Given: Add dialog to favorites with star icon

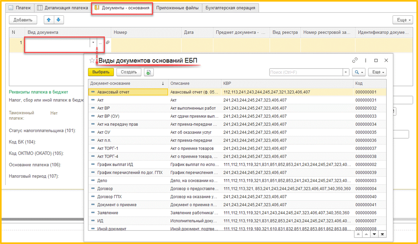Looking at the screenshot, I should (92, 61).
